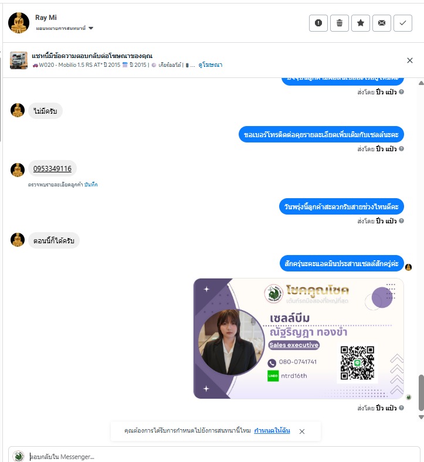Screen dimensions: 424x462
Task: Click info icon beside last ส่งโดย ปิ่ว แป๋ว
Action: coord(401,408)
